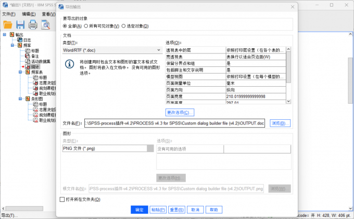Screen dimensions: 354x219
Task: Open the 查看(V) menu
Action: click(49, 14)
